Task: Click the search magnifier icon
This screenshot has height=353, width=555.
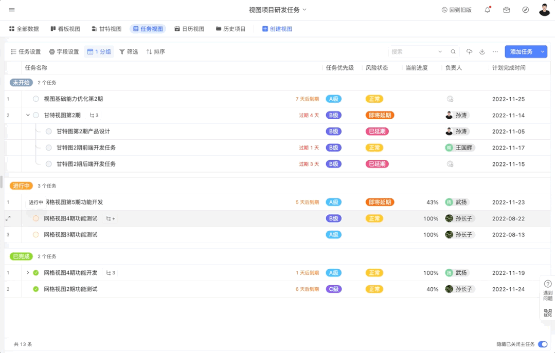Action: [453, 52]
